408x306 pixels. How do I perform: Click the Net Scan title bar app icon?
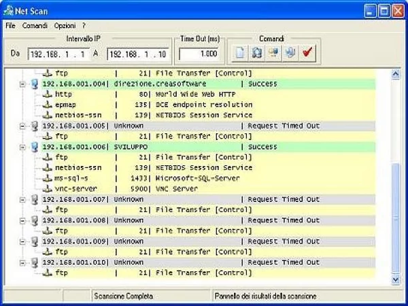(9, 11)
